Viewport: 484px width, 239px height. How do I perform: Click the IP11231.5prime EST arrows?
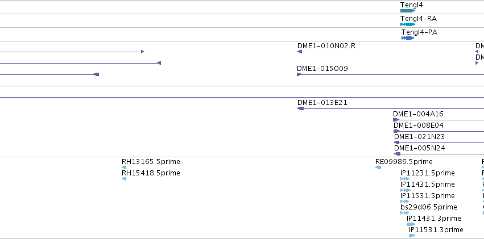405,179
